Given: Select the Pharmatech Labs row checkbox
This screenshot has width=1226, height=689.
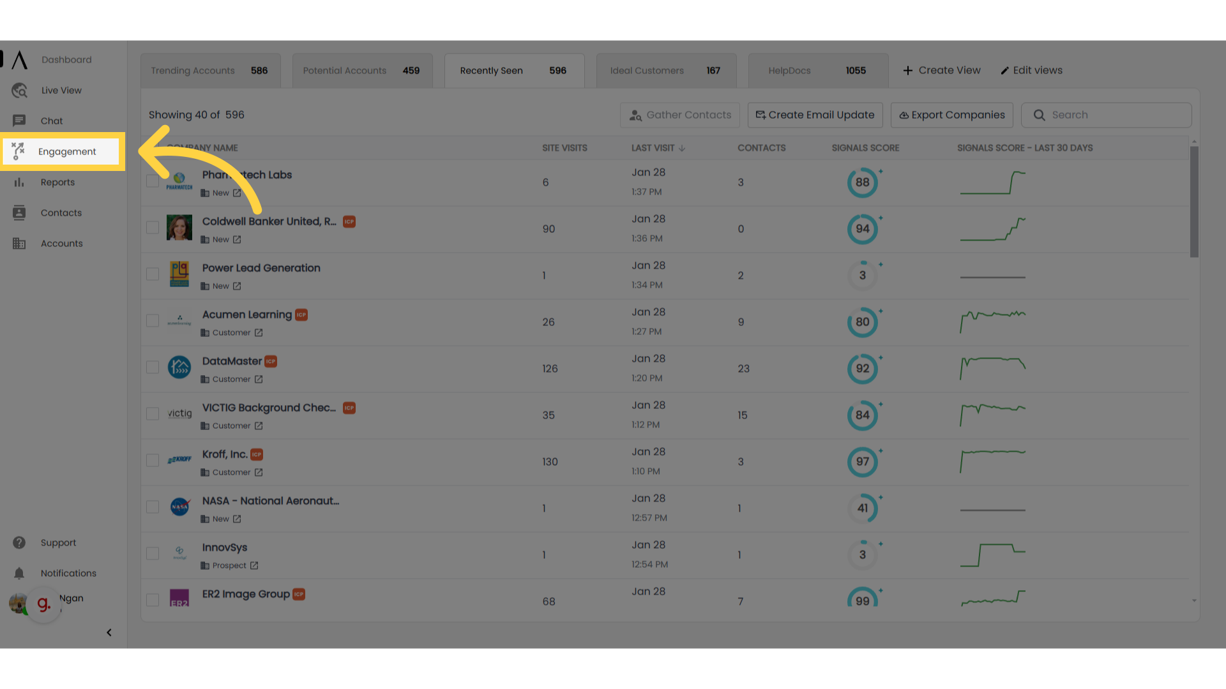Looking at the screenshot, I should (x=153, y=181).
